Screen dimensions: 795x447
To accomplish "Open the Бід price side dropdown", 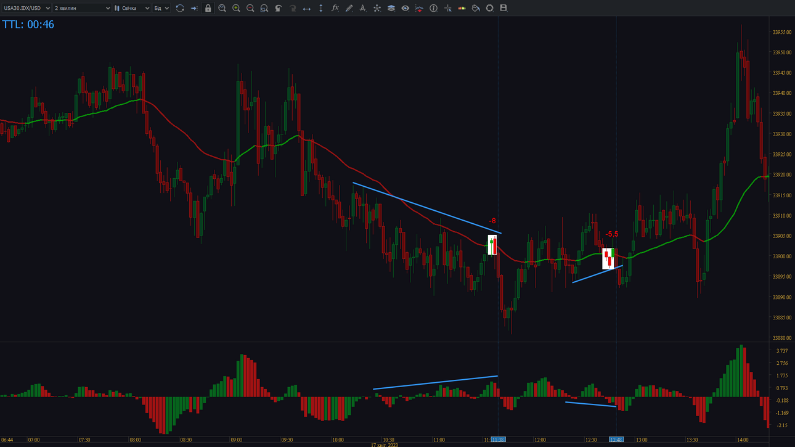I will (161, 8).
